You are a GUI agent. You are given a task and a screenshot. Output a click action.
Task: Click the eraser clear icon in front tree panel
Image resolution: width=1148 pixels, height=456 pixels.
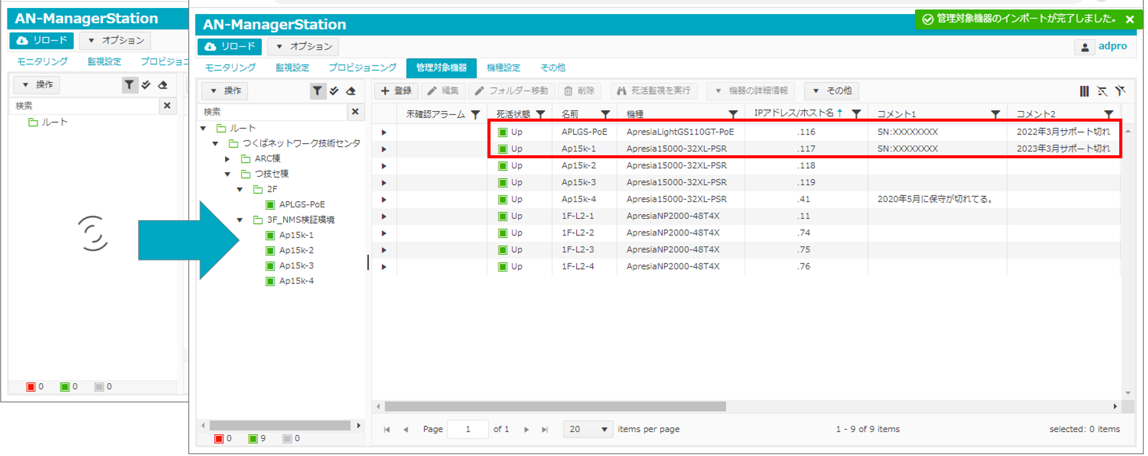pyautogui.click(x=350, y=91)
